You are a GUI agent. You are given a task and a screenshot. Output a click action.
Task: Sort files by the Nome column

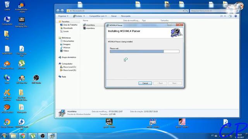85,20
